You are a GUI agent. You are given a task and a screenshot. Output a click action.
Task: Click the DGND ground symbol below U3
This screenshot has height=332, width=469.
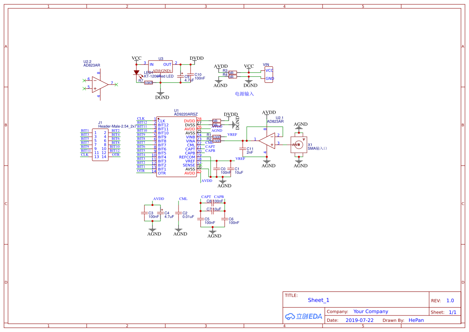(160, 94)
